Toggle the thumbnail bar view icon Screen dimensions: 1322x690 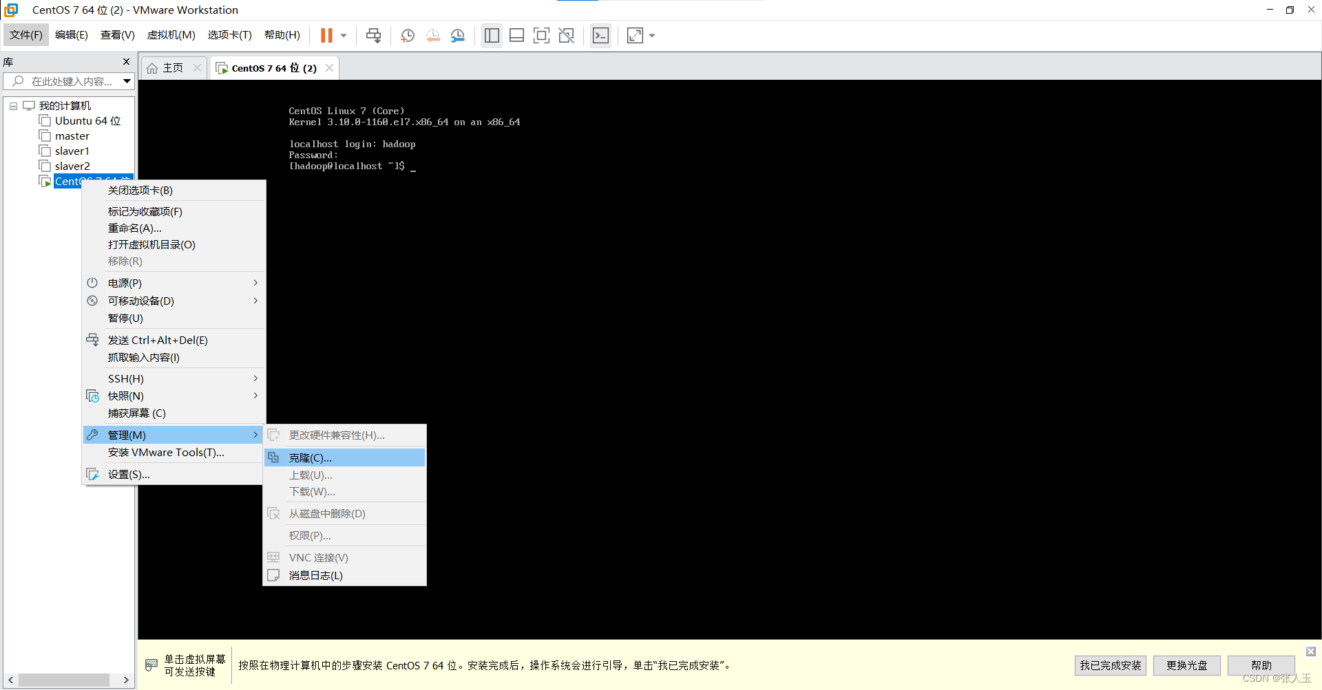pos(516,35)
